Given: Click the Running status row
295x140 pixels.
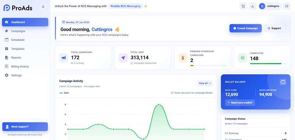Looking at the screenshot, I should click(x=256, y=133).
